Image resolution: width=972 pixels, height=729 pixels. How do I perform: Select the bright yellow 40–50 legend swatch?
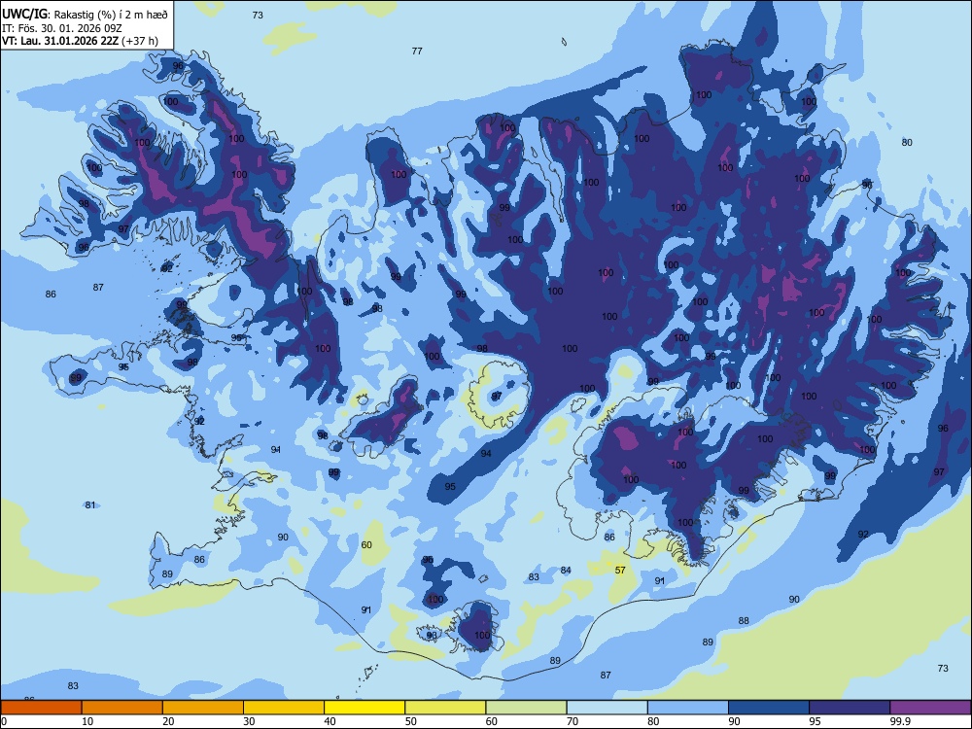(x=364, y=708)
